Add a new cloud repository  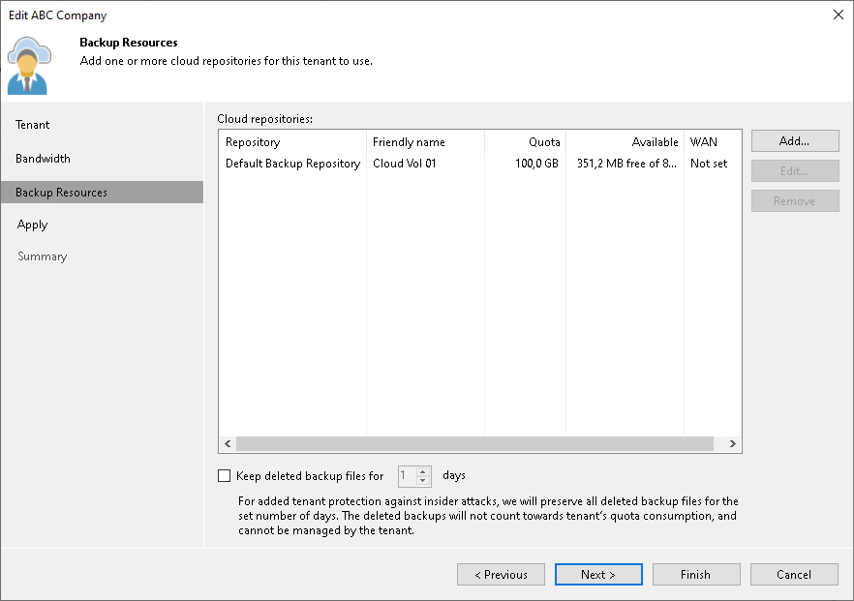pos(794,140)
